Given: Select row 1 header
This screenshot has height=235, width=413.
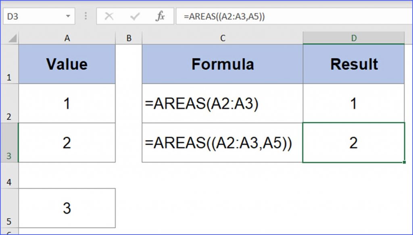Looking at the screenshot, I should [10, 64].
